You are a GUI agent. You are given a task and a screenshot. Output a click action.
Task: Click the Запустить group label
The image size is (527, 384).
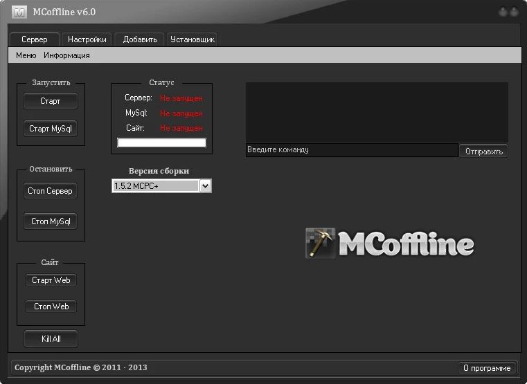pyautogui.click(x=51, y=82)
